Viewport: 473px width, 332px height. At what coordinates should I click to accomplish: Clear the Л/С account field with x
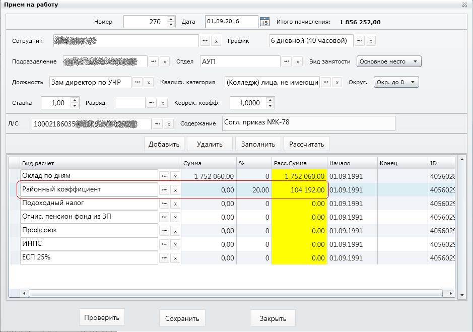(x=169, y=124)
